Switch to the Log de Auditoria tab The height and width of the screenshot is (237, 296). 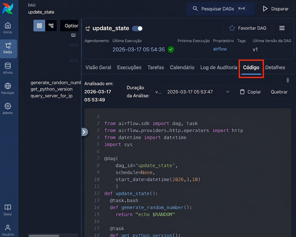pyautogui.click(x=219, y=67)
